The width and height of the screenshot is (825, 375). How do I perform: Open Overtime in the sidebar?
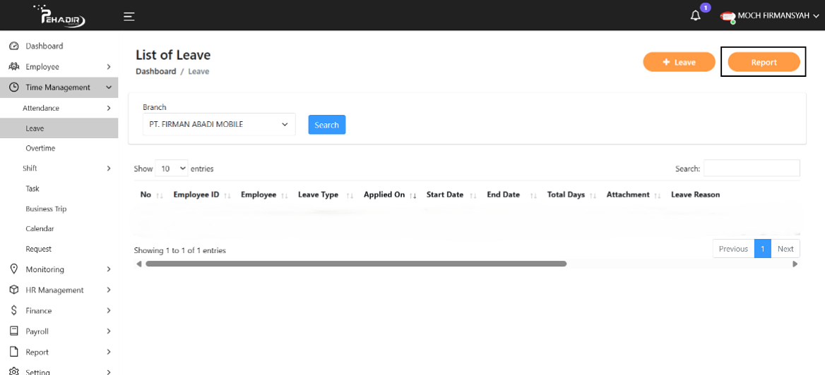click(40, 148)
